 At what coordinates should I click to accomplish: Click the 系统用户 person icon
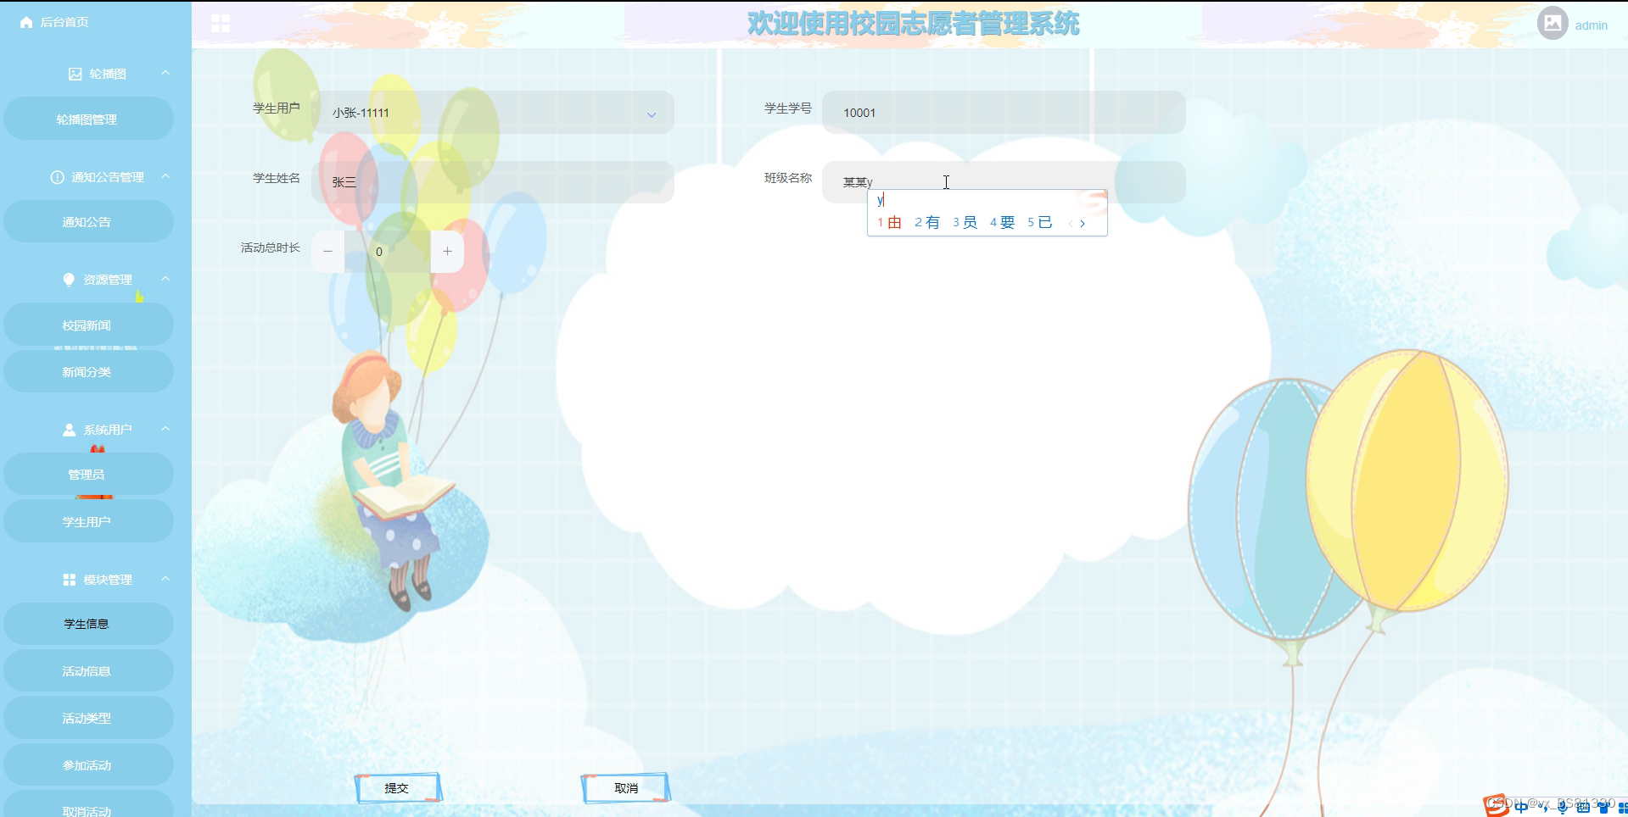69,430
